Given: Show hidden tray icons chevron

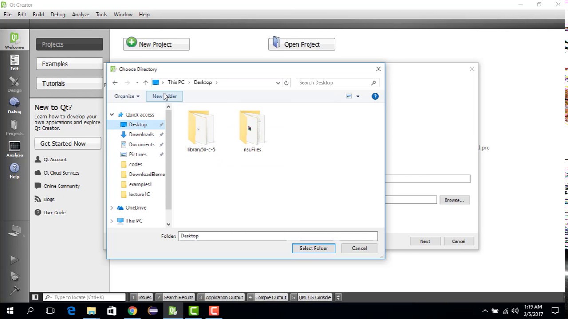Looking at the screenshot, I should 485,311.
